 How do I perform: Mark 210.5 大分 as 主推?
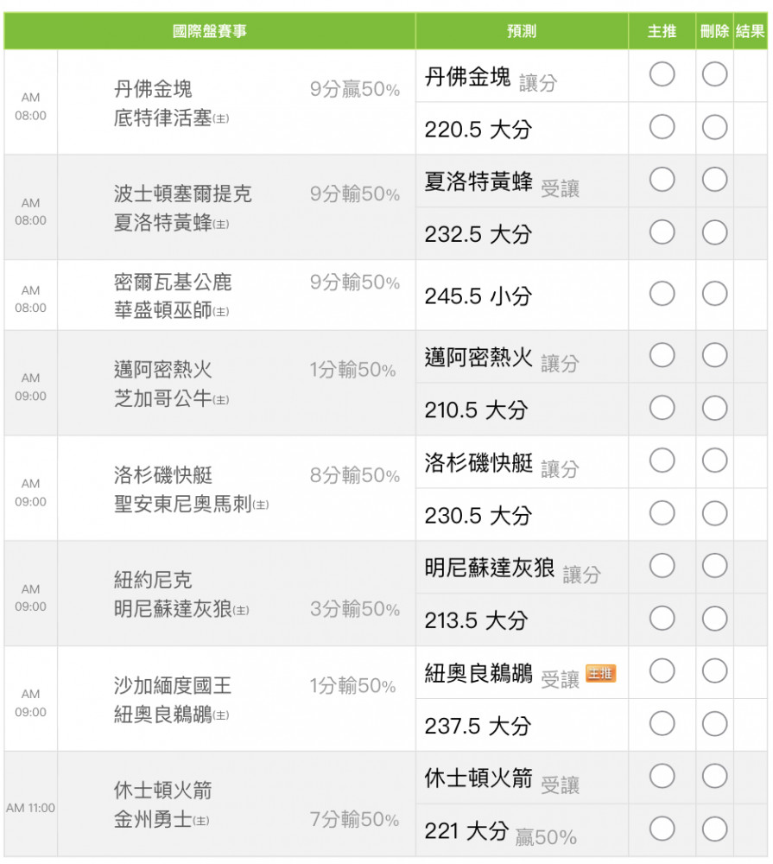(x=662, y=409)
